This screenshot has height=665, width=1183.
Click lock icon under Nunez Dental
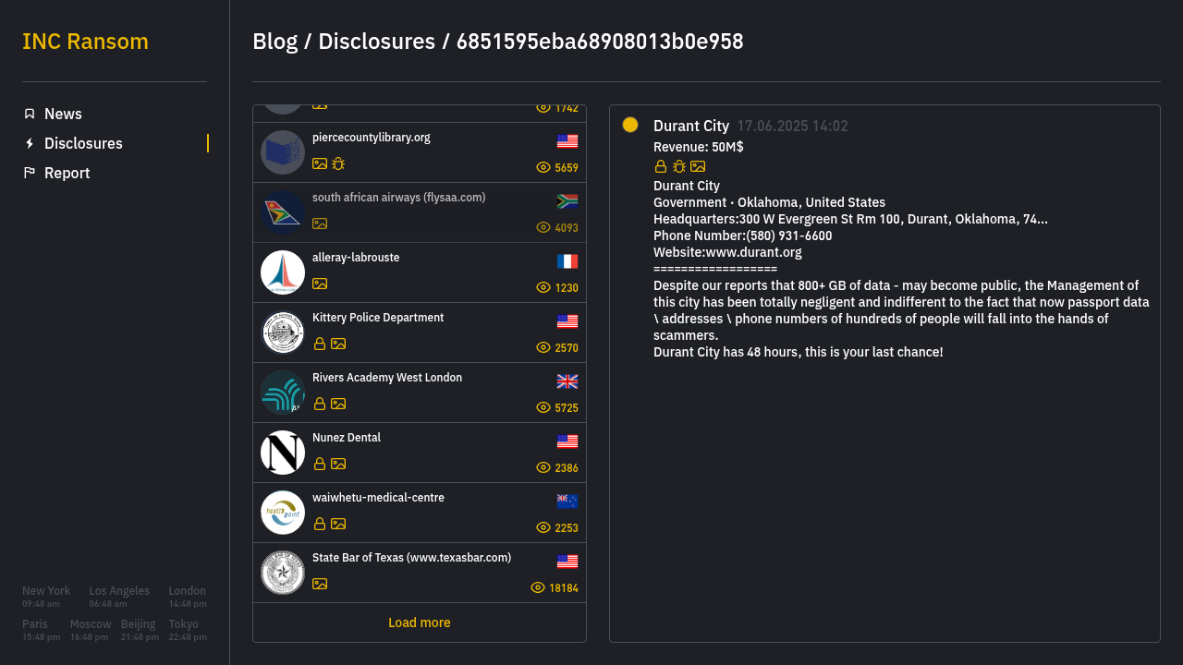[x=320, y=464]
